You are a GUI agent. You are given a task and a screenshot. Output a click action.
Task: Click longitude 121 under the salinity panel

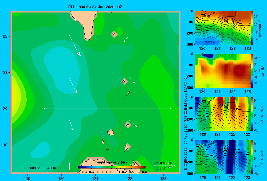point(217,92)
